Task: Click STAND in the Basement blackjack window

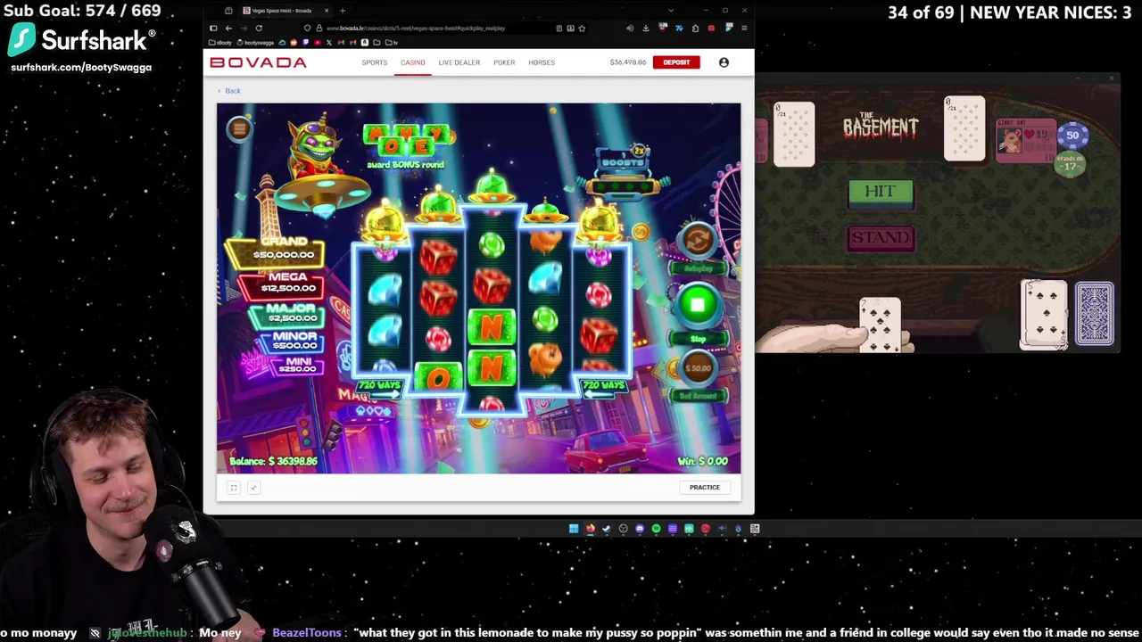Action: click(881, 238)
